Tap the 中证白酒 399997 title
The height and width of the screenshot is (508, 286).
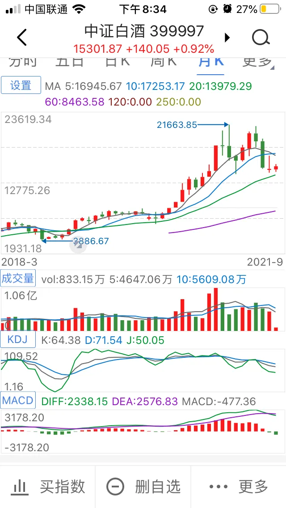(x=144, y=31)
